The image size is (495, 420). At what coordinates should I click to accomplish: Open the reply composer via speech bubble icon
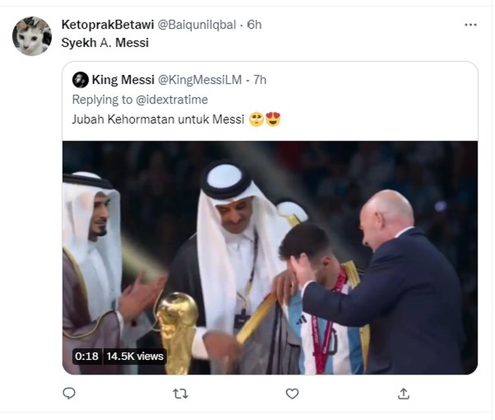pyautogui.click(x=70, y=392)
